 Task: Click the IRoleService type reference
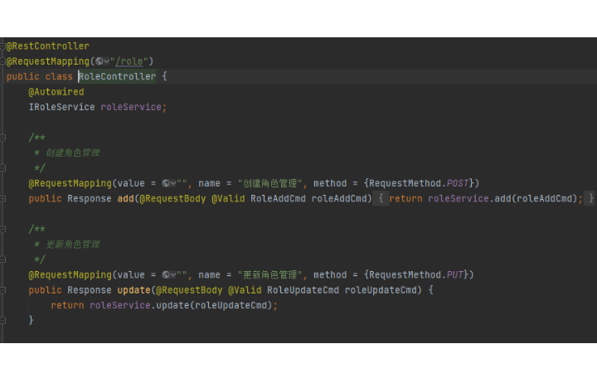pos(61,107)
